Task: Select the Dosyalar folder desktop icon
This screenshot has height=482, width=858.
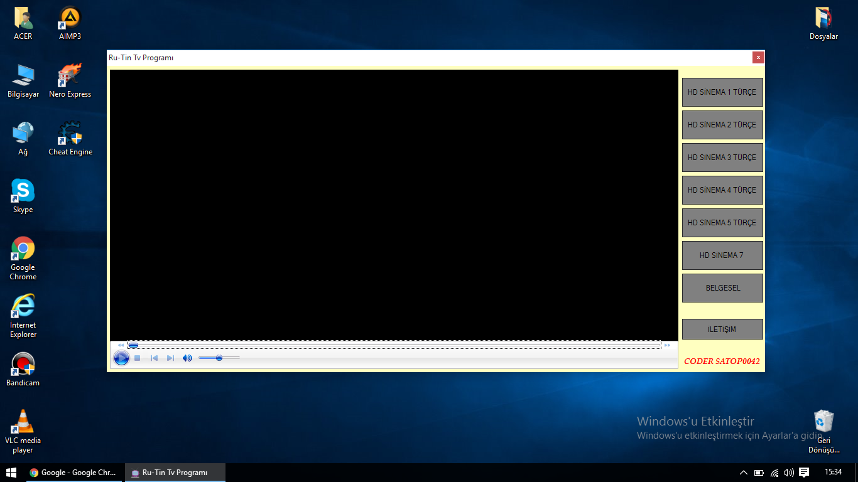Action: pos(823,24)
